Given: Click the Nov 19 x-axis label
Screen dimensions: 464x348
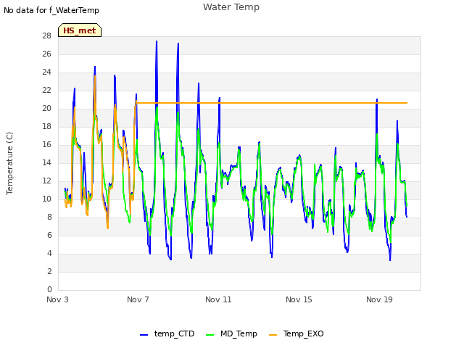Looking at the screenshot, I should click(379, 299).
